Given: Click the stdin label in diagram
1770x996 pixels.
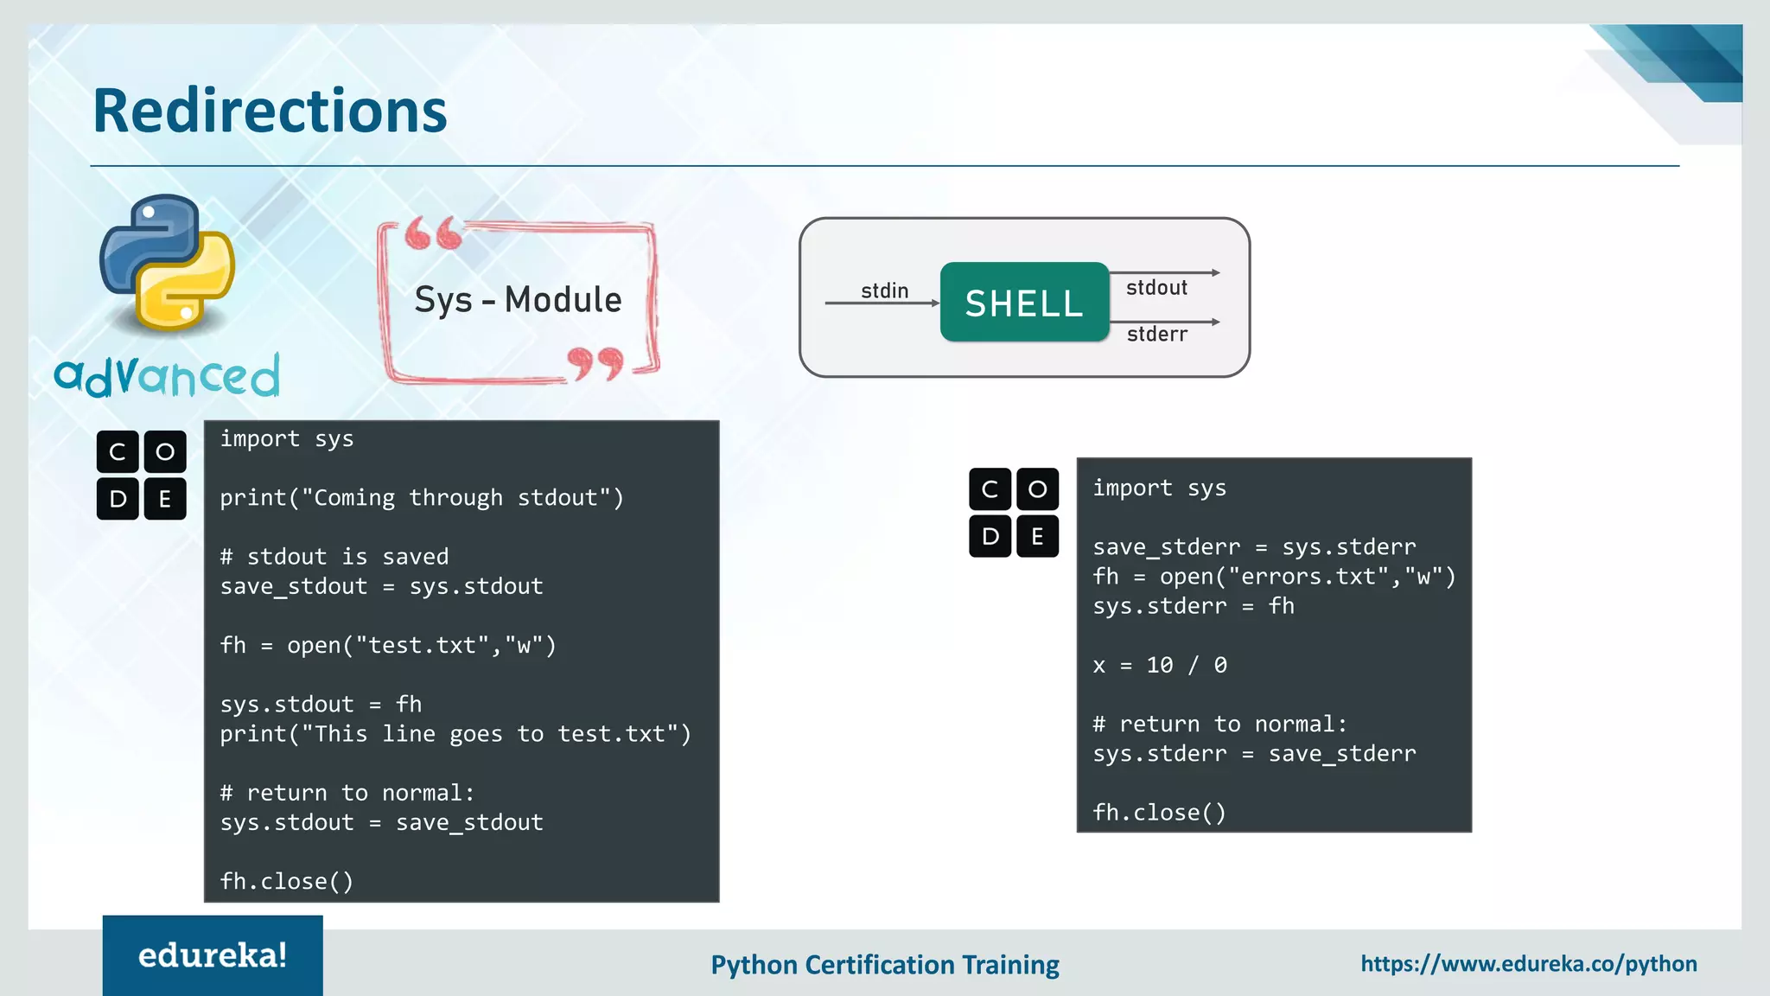Looking at the screenshot, I should point(884,290).
